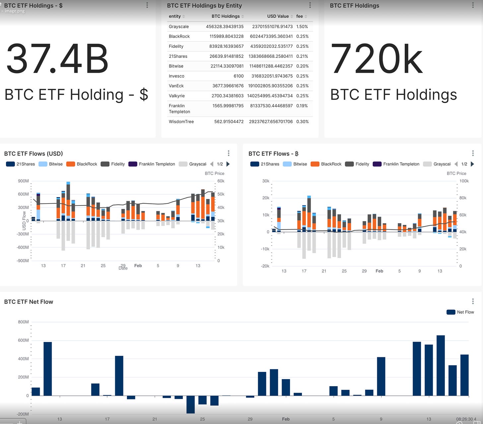Click Franklin Templeton 0.19% fee cell

pyautogui.click(x=302, y=106)
